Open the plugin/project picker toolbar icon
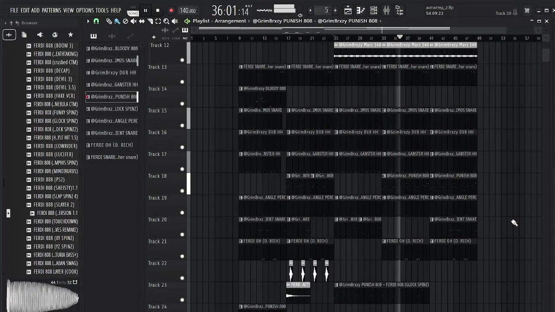 pyautogui.click(x=399, y=10)
